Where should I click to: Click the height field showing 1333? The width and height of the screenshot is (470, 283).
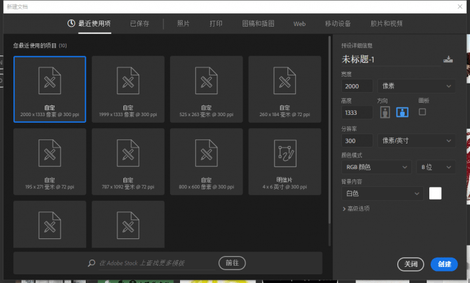[x=357, y=113]
